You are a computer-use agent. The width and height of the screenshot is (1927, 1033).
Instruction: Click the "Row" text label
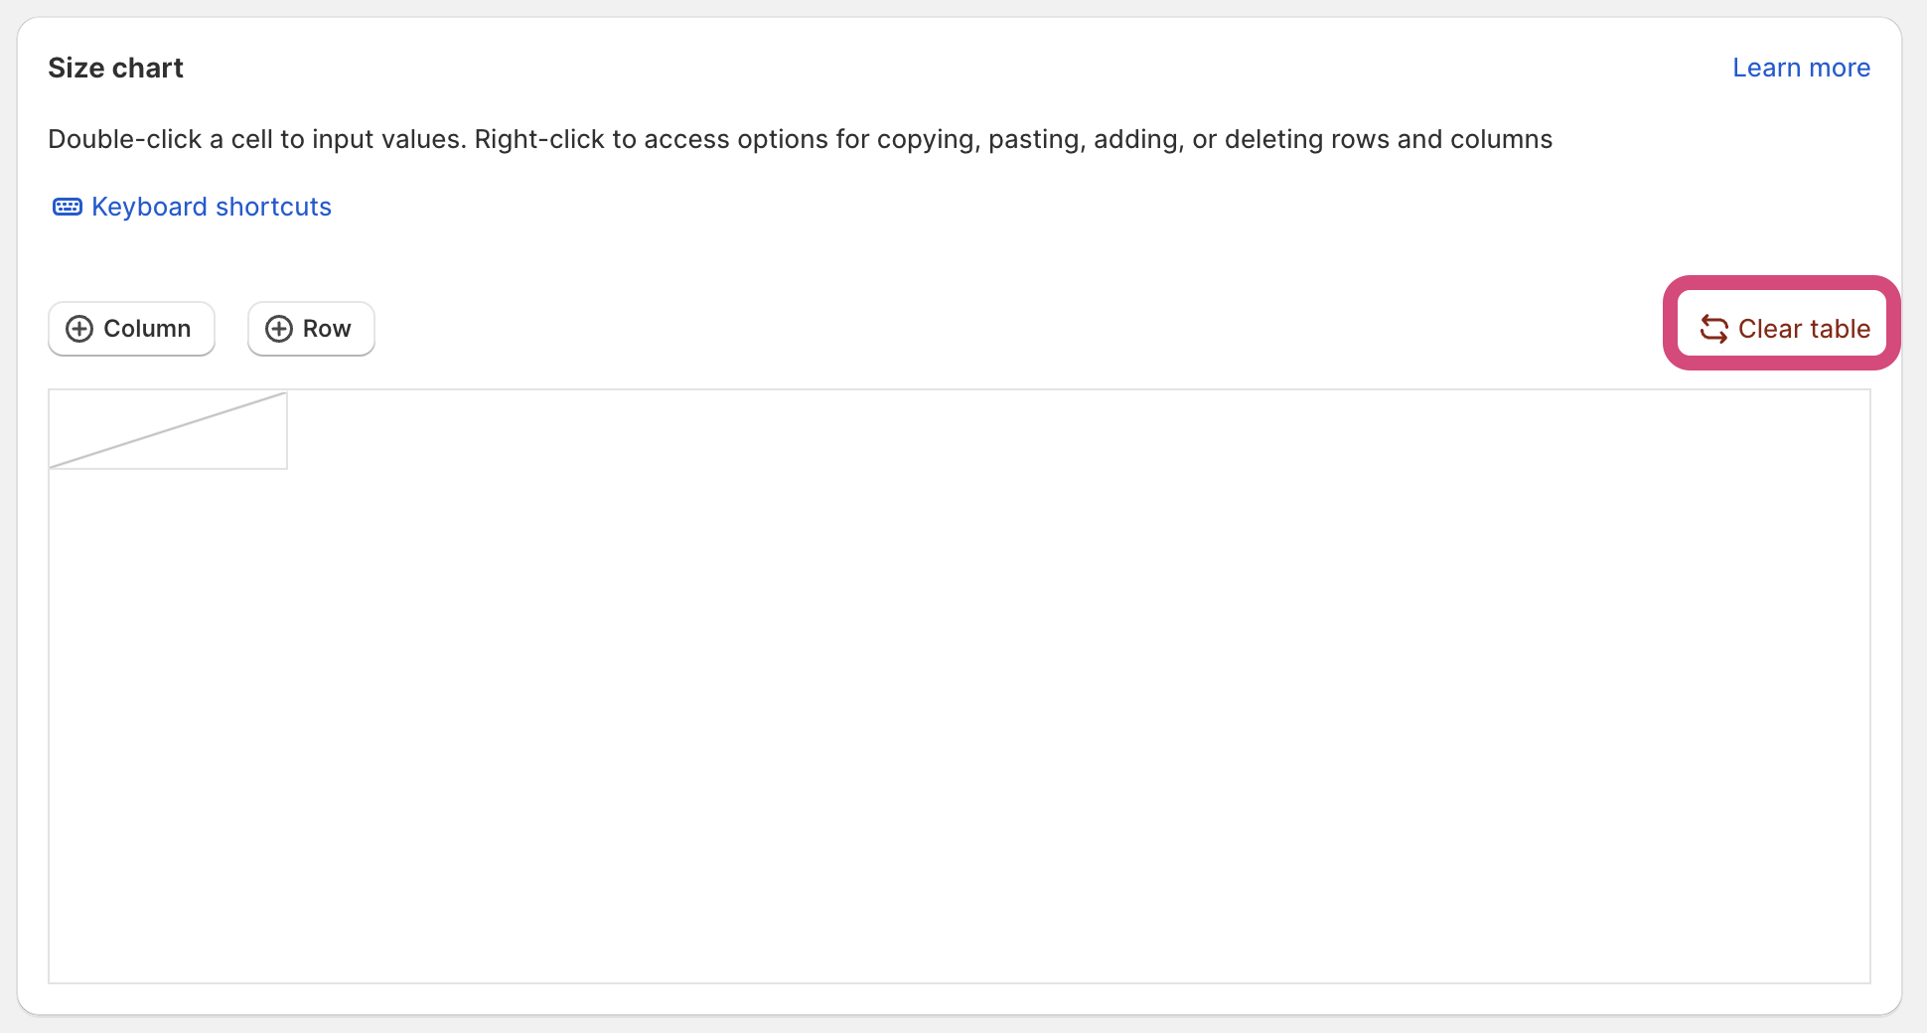[327, 329]
